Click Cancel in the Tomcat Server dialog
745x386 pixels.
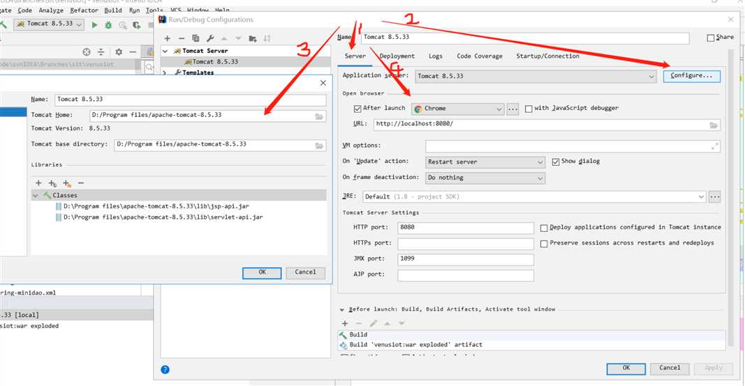click(x=306, y=272)
